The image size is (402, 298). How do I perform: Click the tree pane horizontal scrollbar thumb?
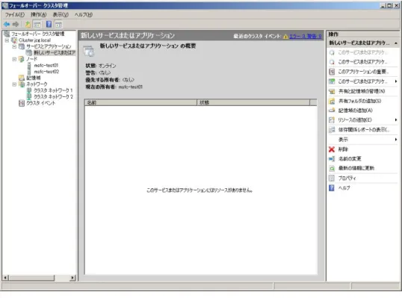pyautogui.click(x=32, y=278)
